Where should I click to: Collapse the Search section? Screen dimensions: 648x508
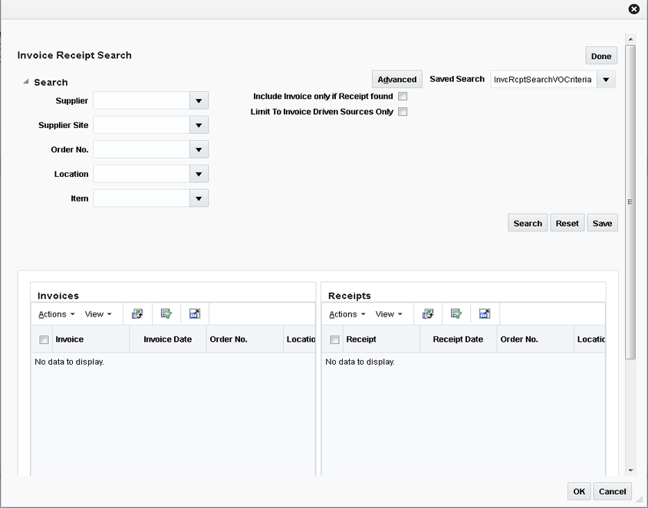pos(26,82)
